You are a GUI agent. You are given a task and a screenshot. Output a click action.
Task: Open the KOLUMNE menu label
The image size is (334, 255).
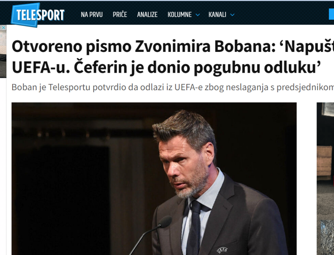pyautogui.click(x=180, y=15)
